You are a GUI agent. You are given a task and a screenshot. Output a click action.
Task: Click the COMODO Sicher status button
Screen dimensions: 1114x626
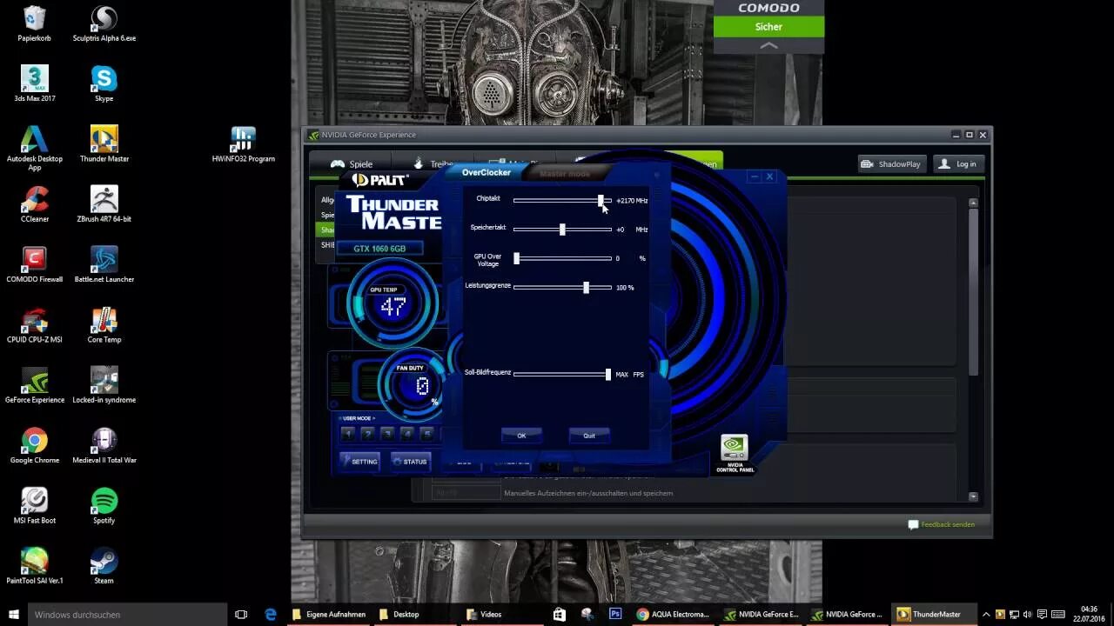pos(768,27)
